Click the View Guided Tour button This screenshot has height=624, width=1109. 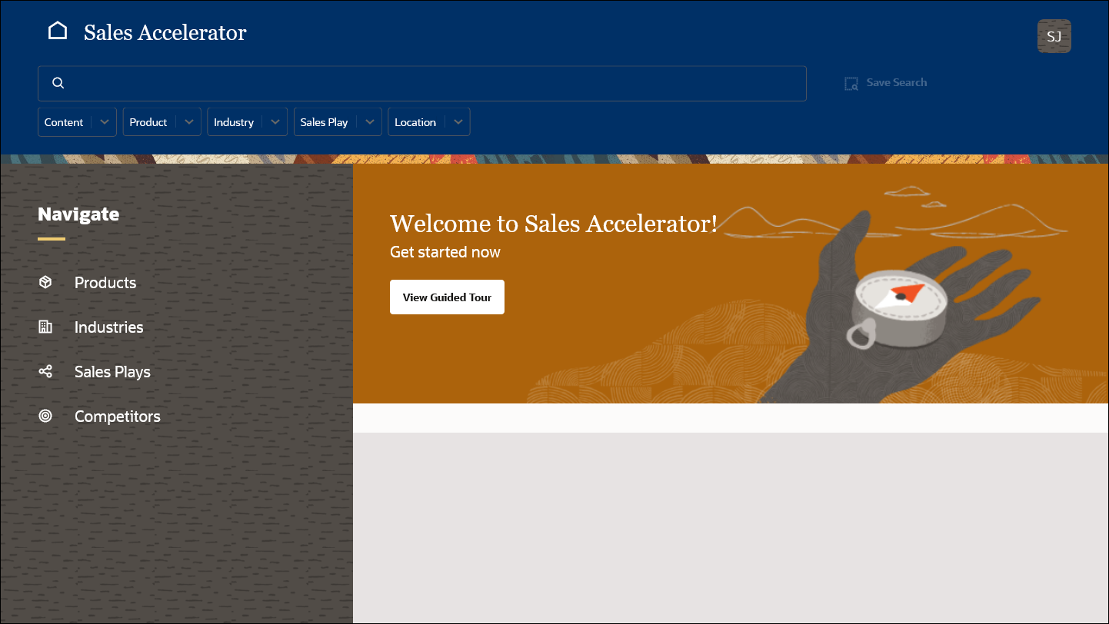coord(447,297)
